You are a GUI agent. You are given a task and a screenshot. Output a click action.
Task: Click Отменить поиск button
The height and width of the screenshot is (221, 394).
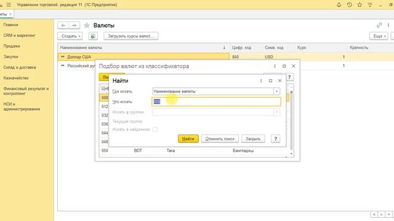[220, 139]
